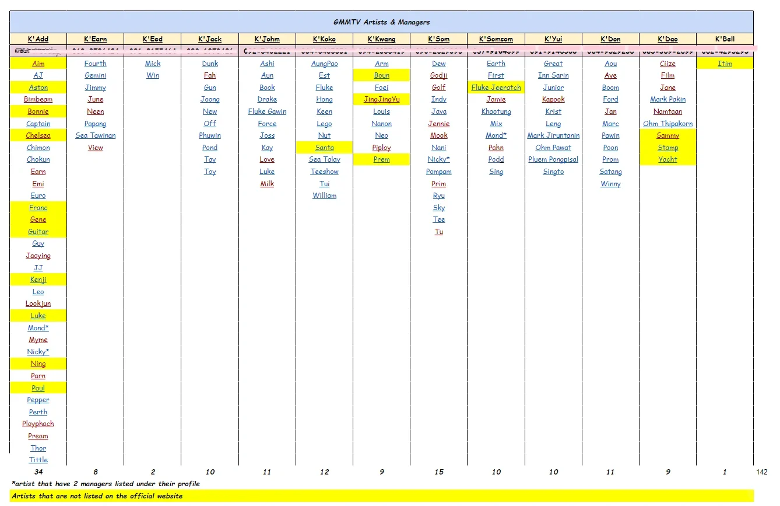
Task: Open the highlighted Itim artist link
Action: [725, 64]
